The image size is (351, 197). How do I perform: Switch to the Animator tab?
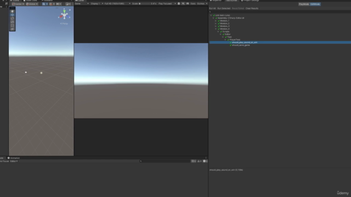pos(47,1)
